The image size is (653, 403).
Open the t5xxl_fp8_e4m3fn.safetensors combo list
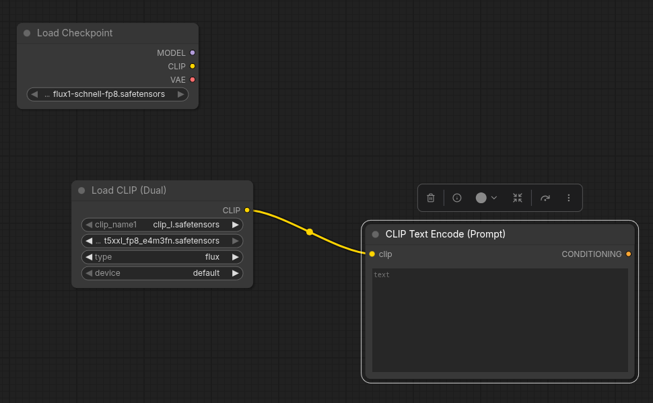click(162, 241)
